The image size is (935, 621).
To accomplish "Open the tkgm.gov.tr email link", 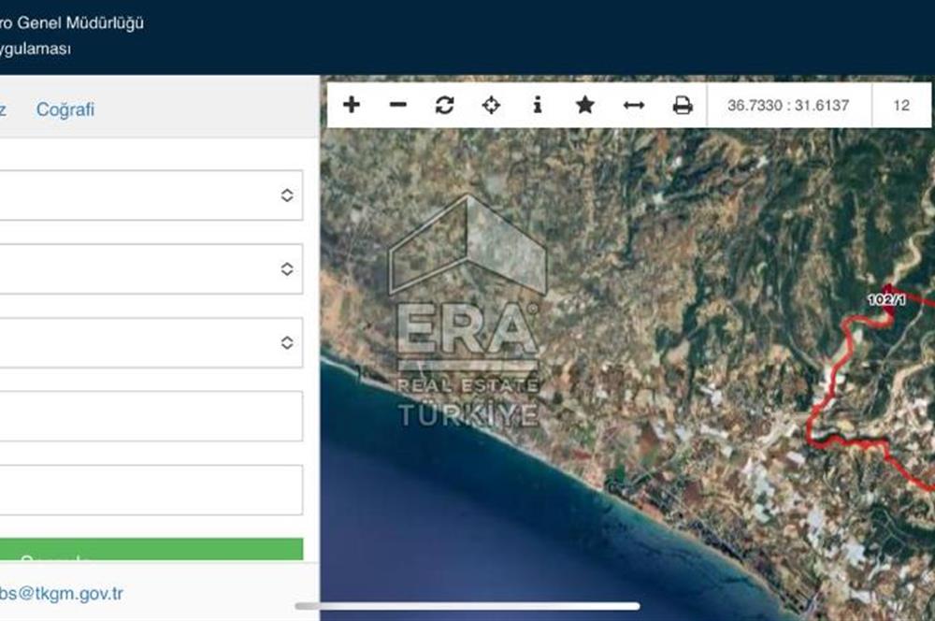I will (x=62, y=594).
